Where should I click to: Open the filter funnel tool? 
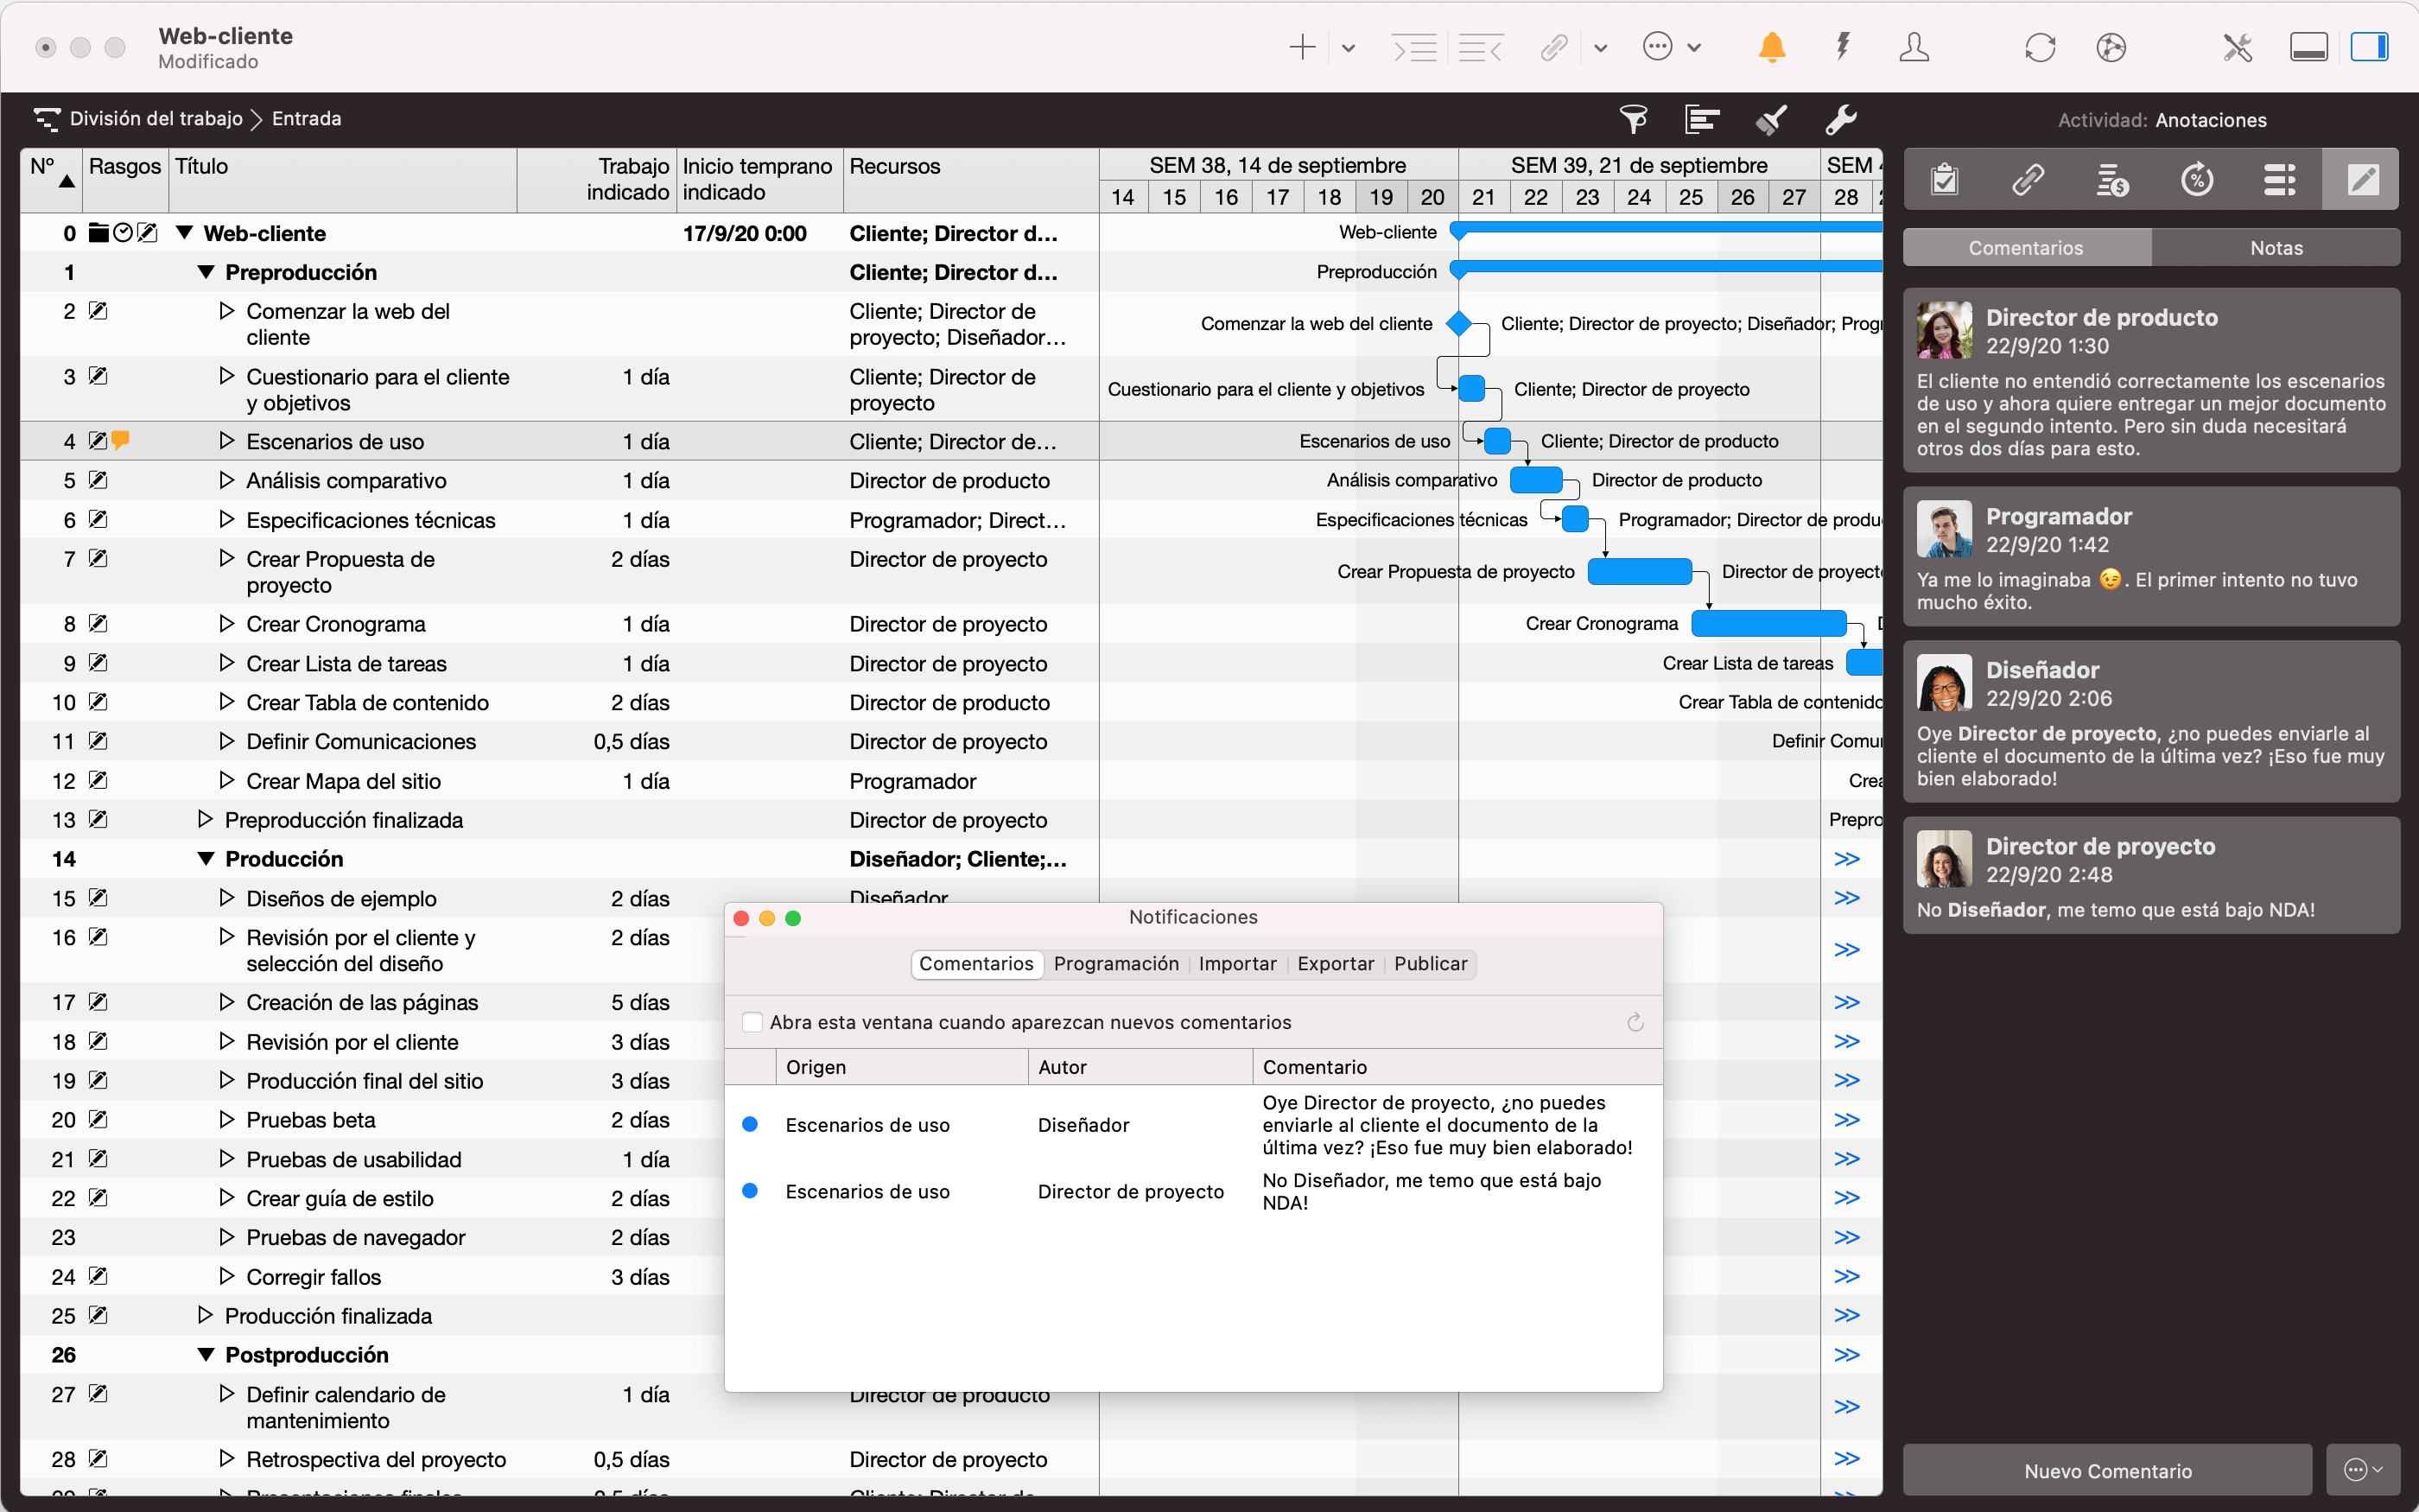pos(1634,120)
